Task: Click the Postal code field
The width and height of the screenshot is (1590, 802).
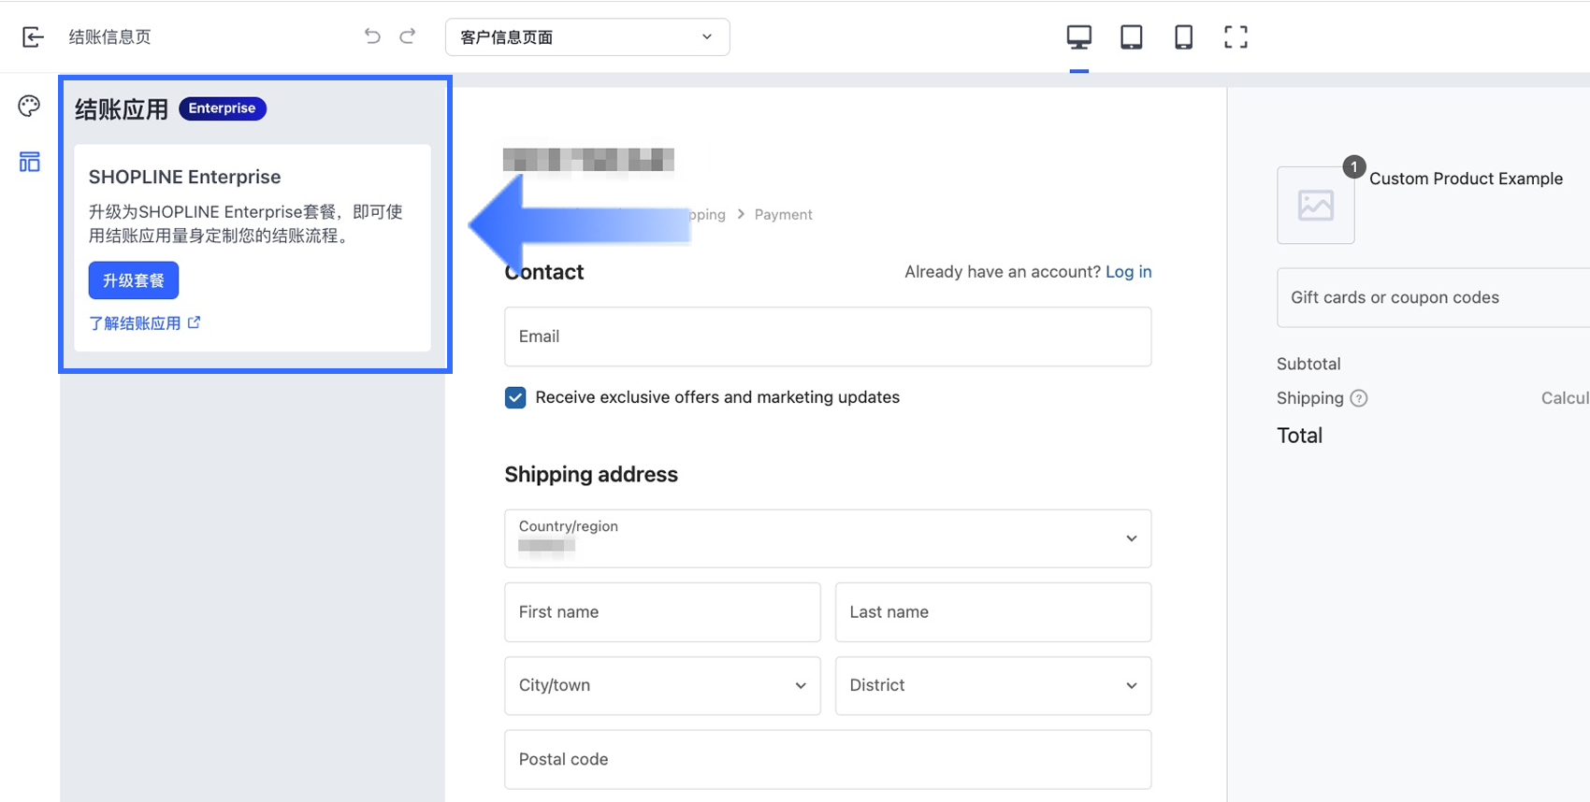Action: point(828,759)
